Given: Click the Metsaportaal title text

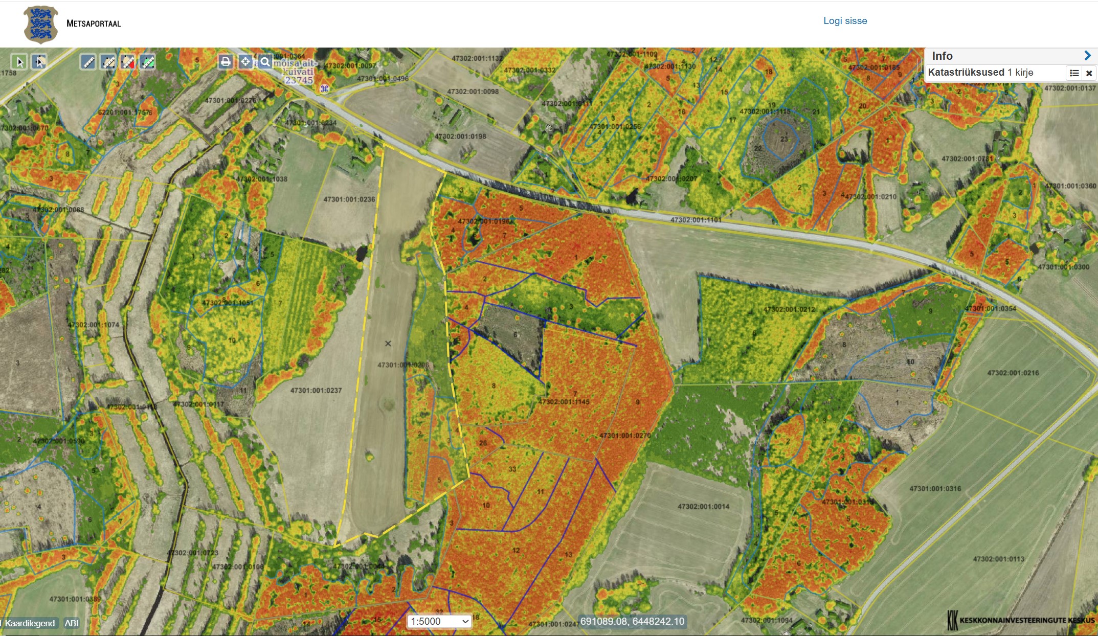Looking at the screenshot, I should click(x=94, y=24).
